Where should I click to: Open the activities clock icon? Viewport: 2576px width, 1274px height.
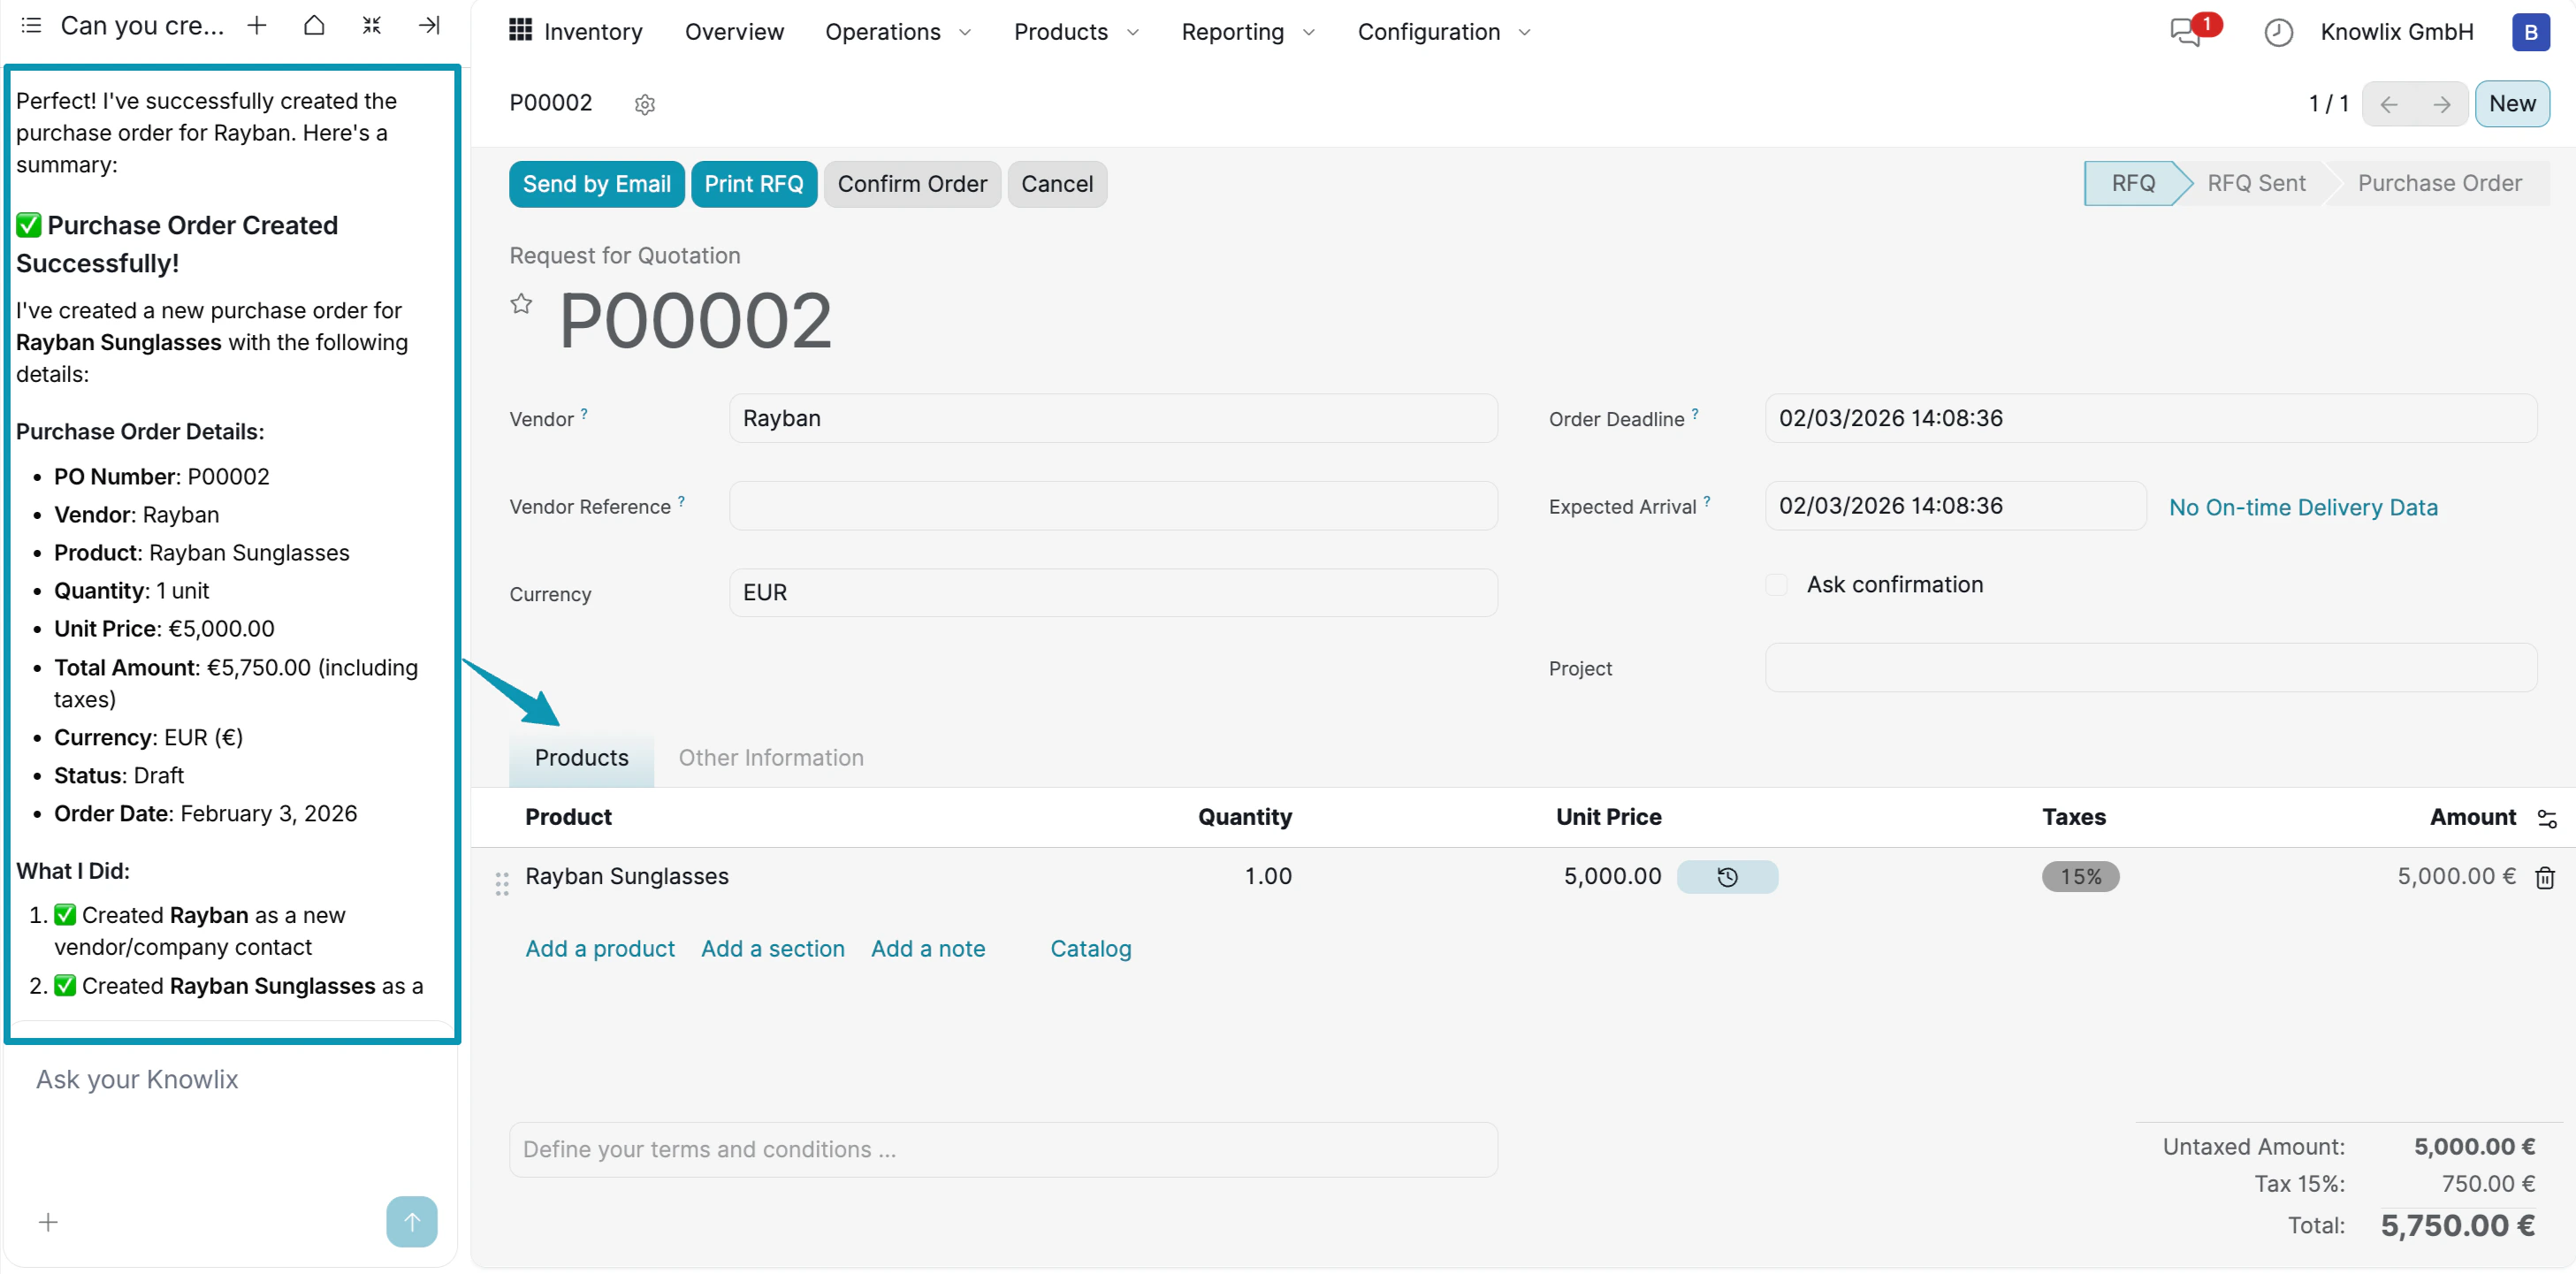click(2278, 31)
